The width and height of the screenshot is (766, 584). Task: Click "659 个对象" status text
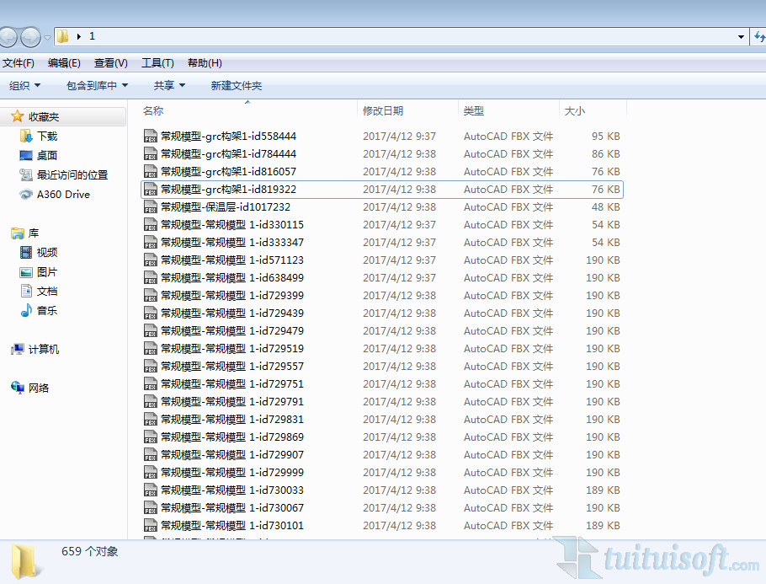click(x=90, y=552)
